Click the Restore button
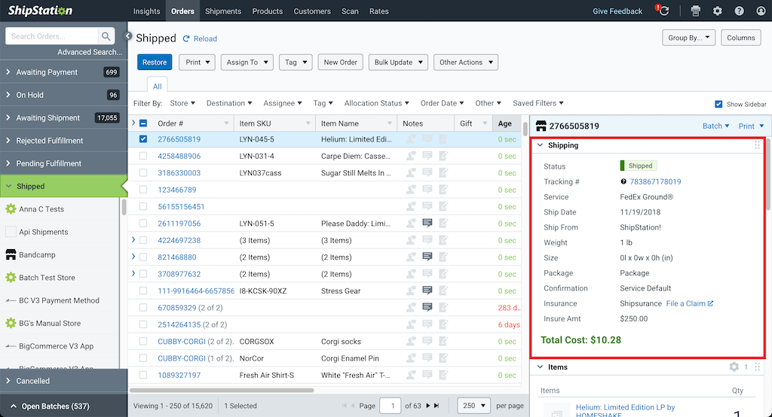Screen dimensions: 772x417 (155, 62)
